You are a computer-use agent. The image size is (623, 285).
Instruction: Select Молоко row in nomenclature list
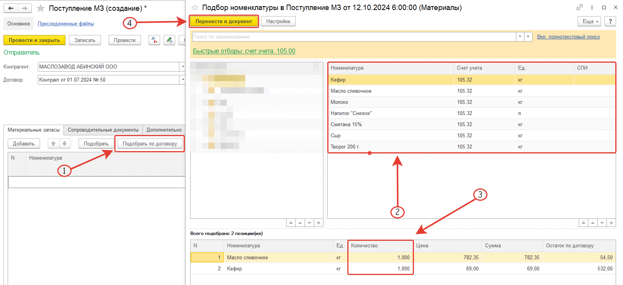point(339,102)
